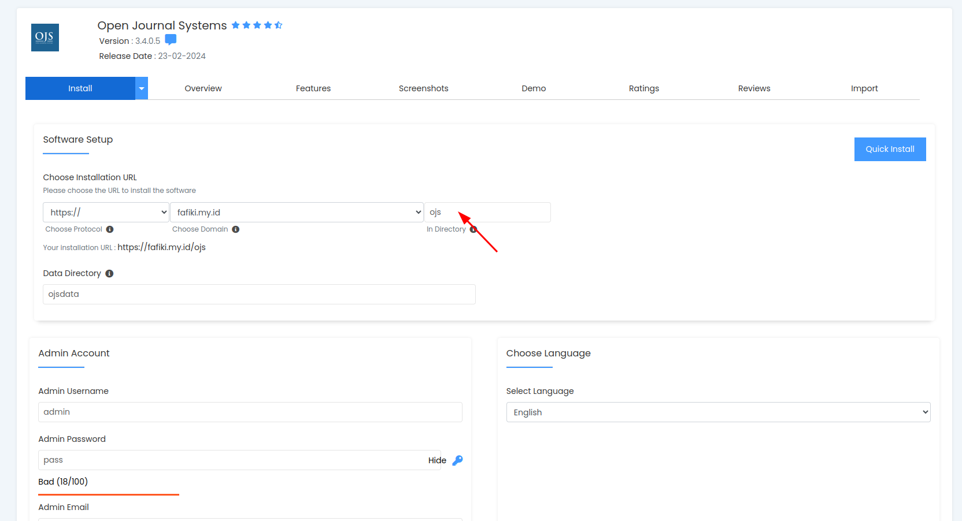Click the Version 3.4.0.5 text

coord(129,41)
